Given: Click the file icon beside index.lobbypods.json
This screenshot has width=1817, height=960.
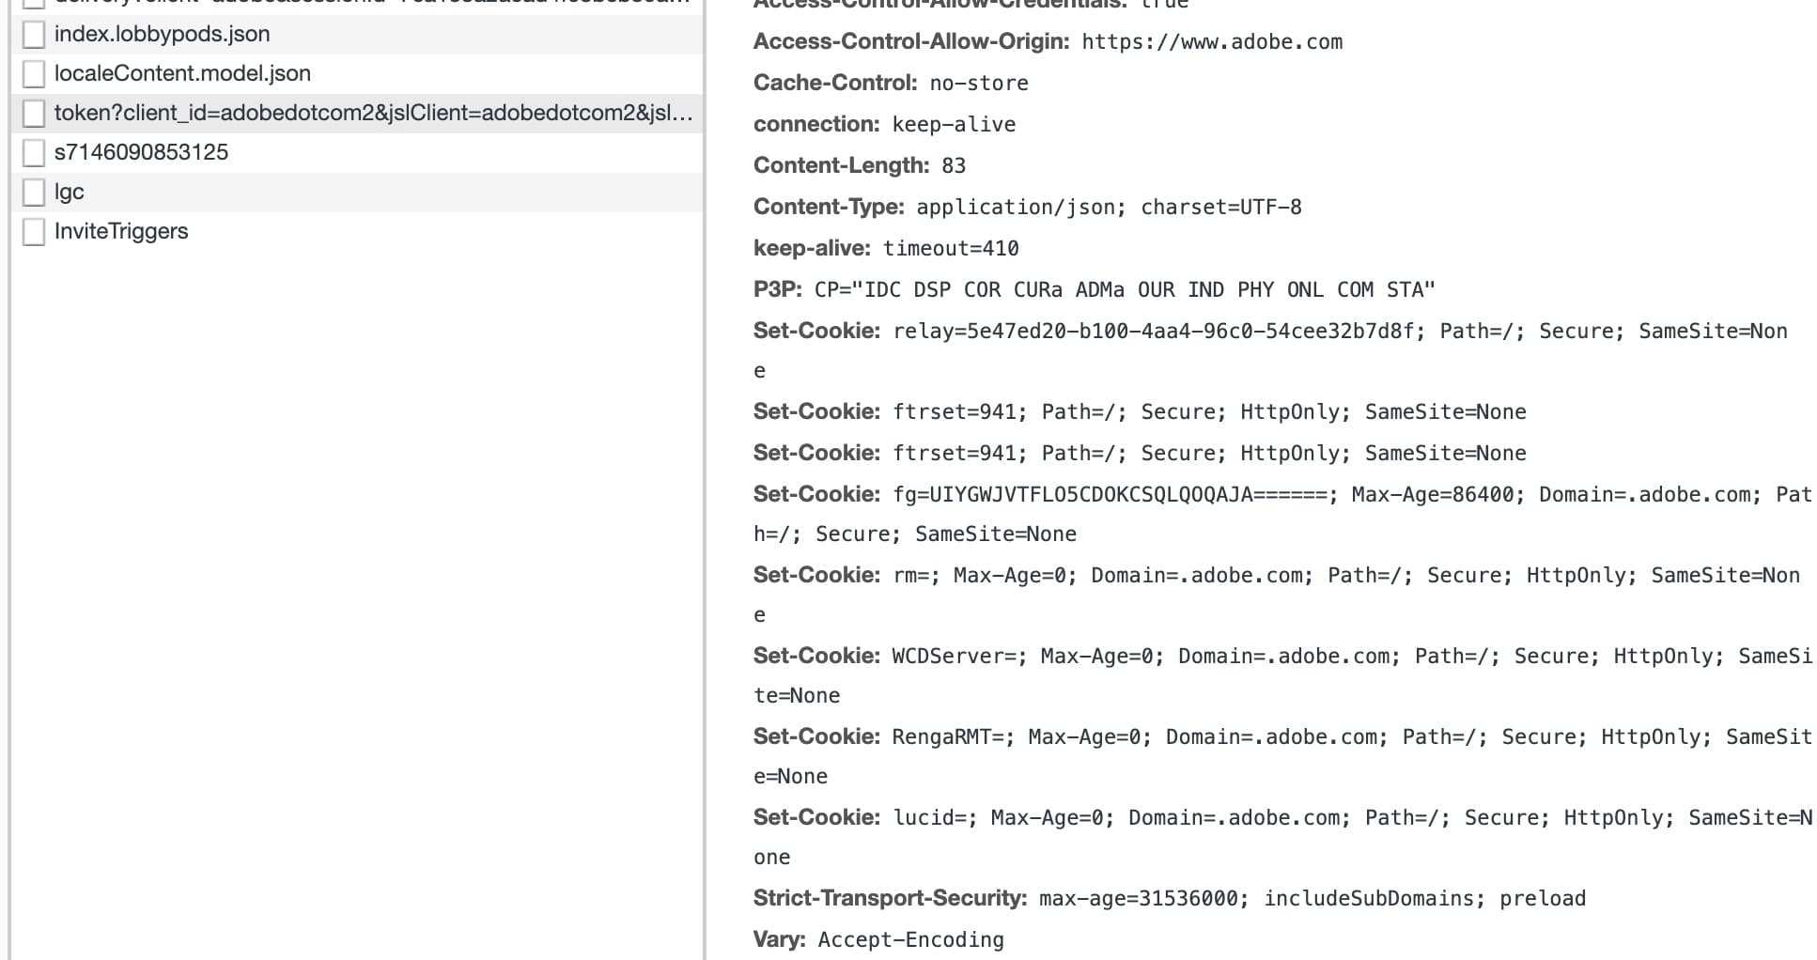Looking at the screenshot, I should pos(34,35).
